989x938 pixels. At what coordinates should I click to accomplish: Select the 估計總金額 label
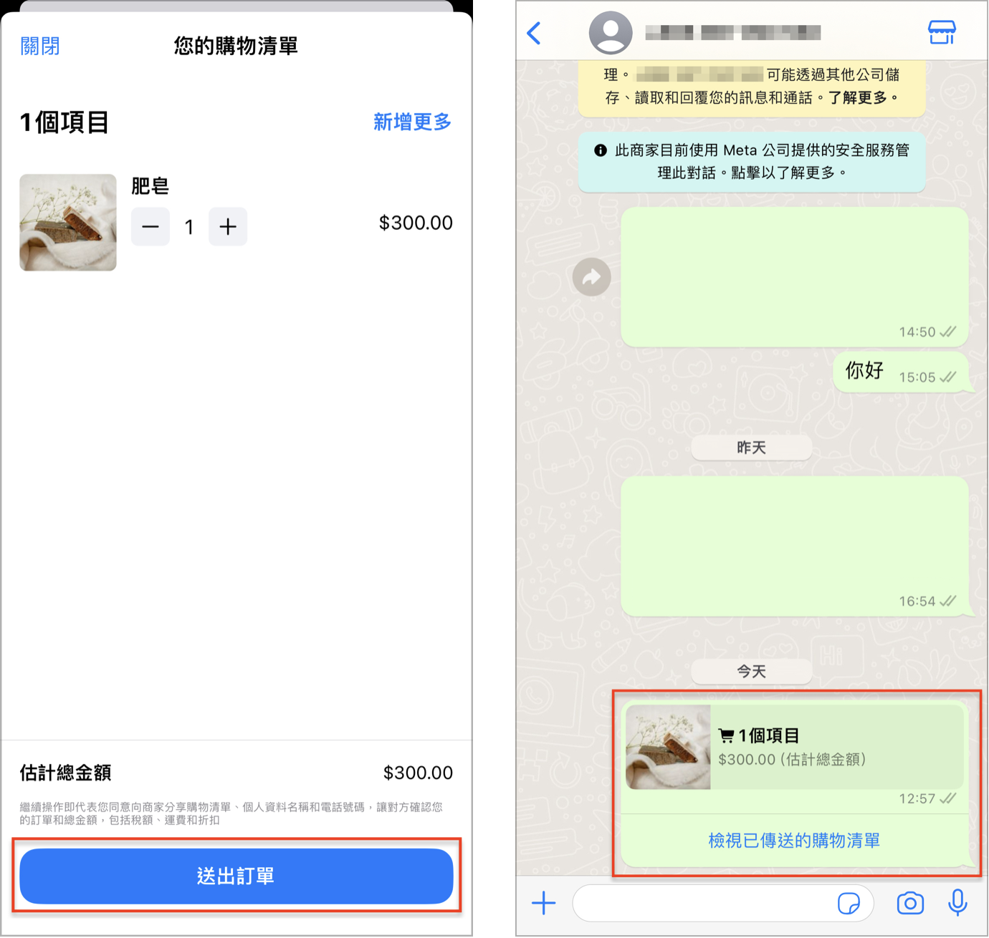coord(65,773)
